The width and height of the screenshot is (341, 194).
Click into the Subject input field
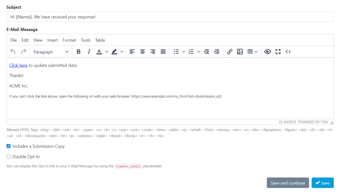point(170,17)
